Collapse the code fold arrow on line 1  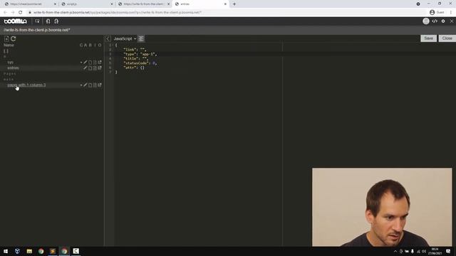click(x=113, y=46)
